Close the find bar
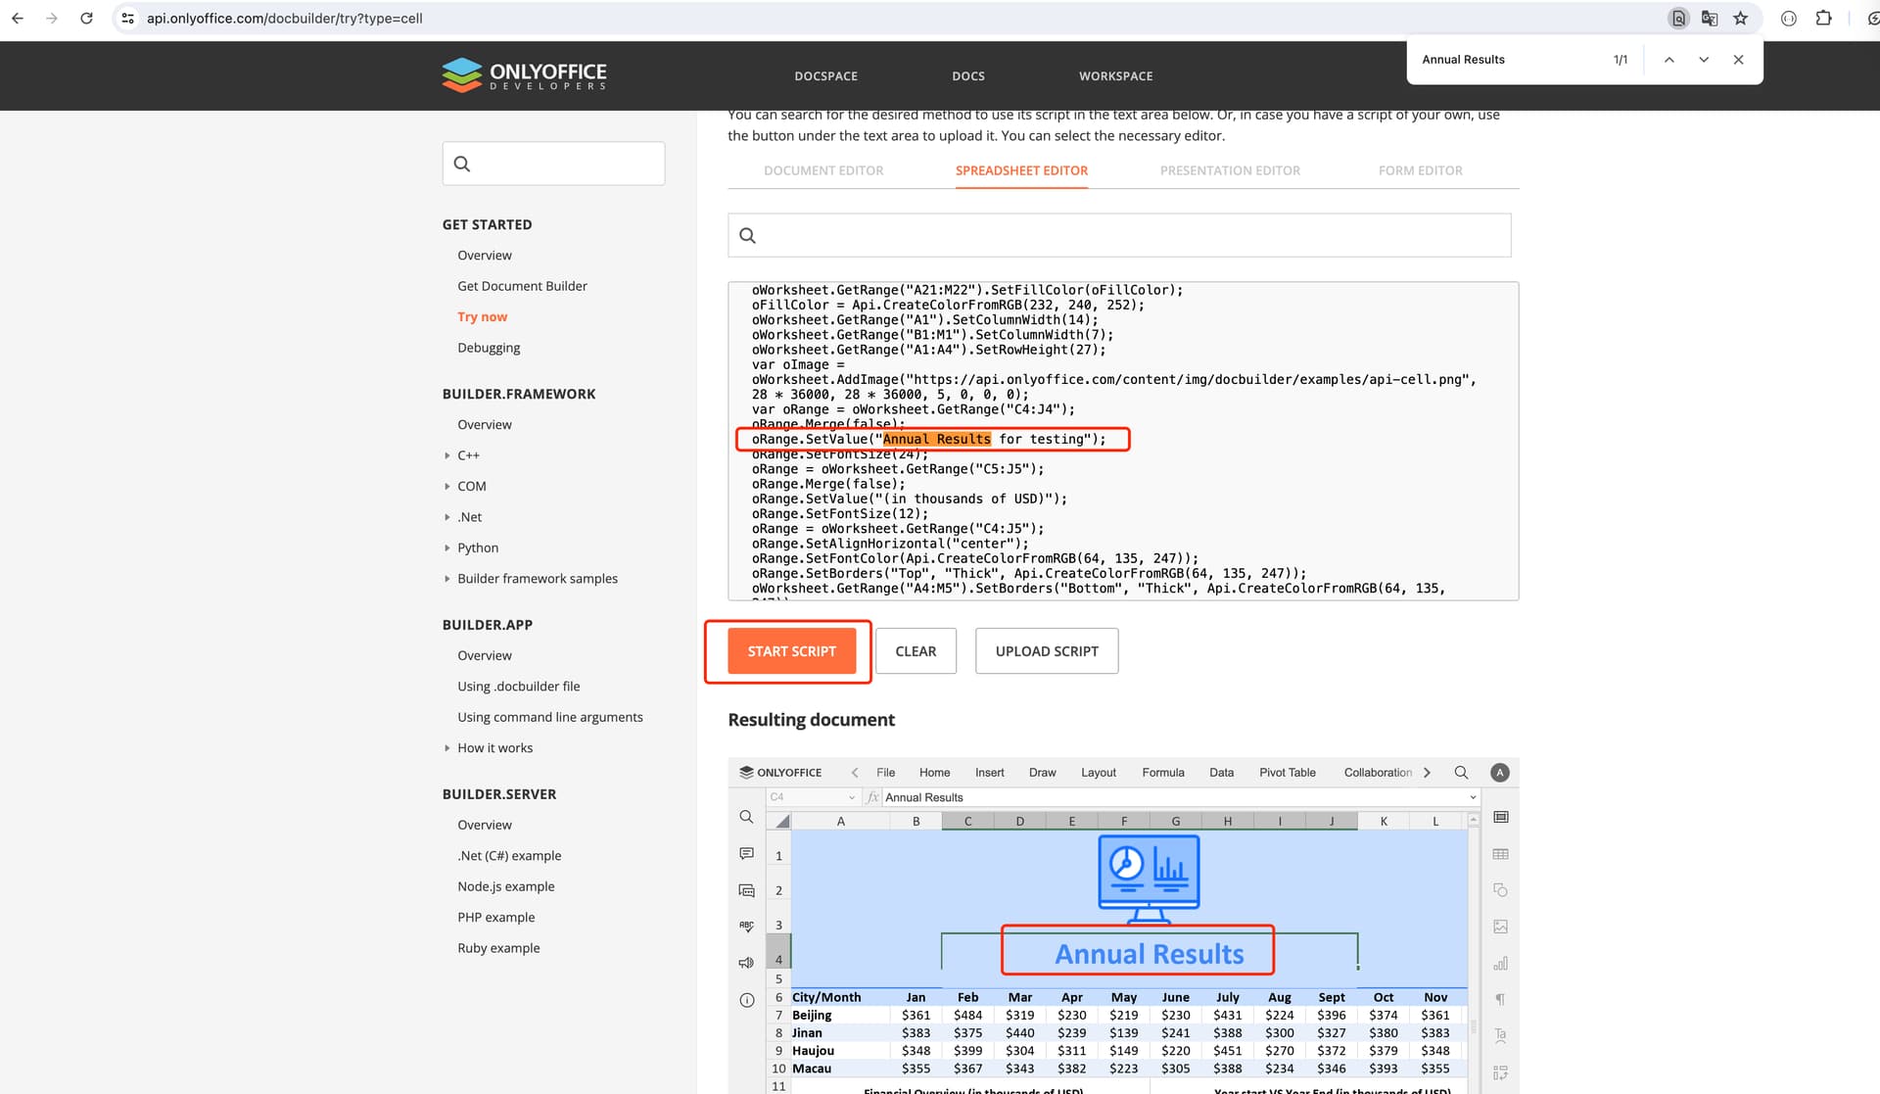The width and height of the screenshot is (1880, 1094). (x=1738, y=60)
